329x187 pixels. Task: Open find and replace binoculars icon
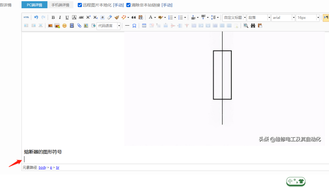[x=253, y=26]
